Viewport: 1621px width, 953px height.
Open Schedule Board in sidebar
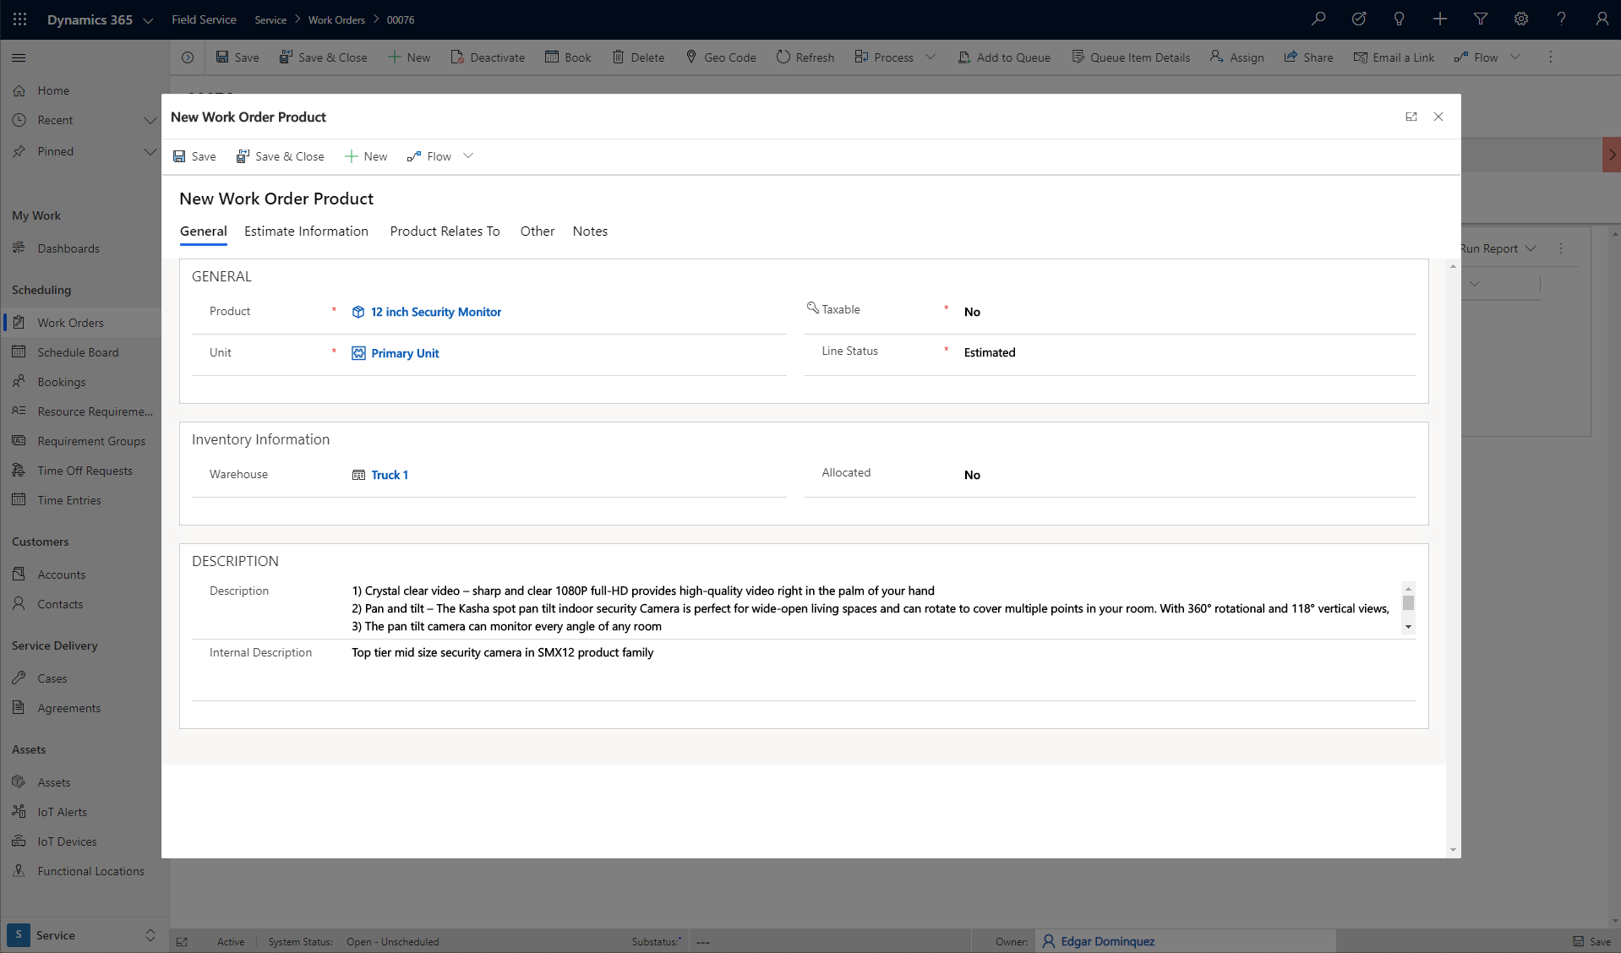78,352
